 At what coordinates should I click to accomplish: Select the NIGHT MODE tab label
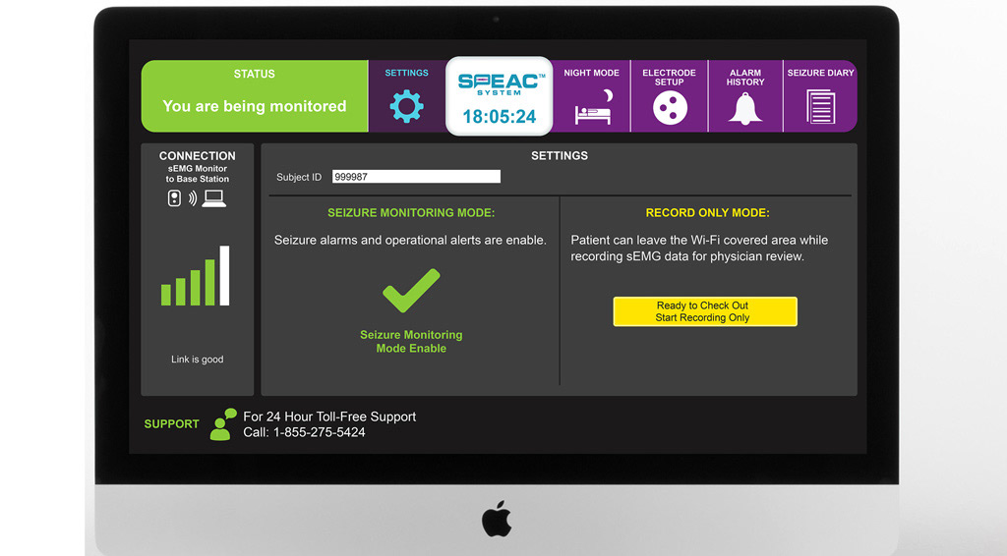tap(591, 73)
